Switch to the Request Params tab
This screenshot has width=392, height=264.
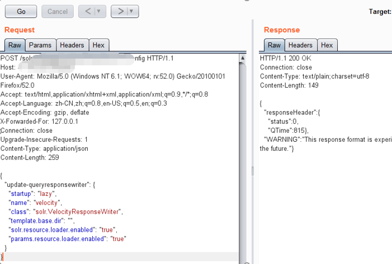tap(40, 45)
